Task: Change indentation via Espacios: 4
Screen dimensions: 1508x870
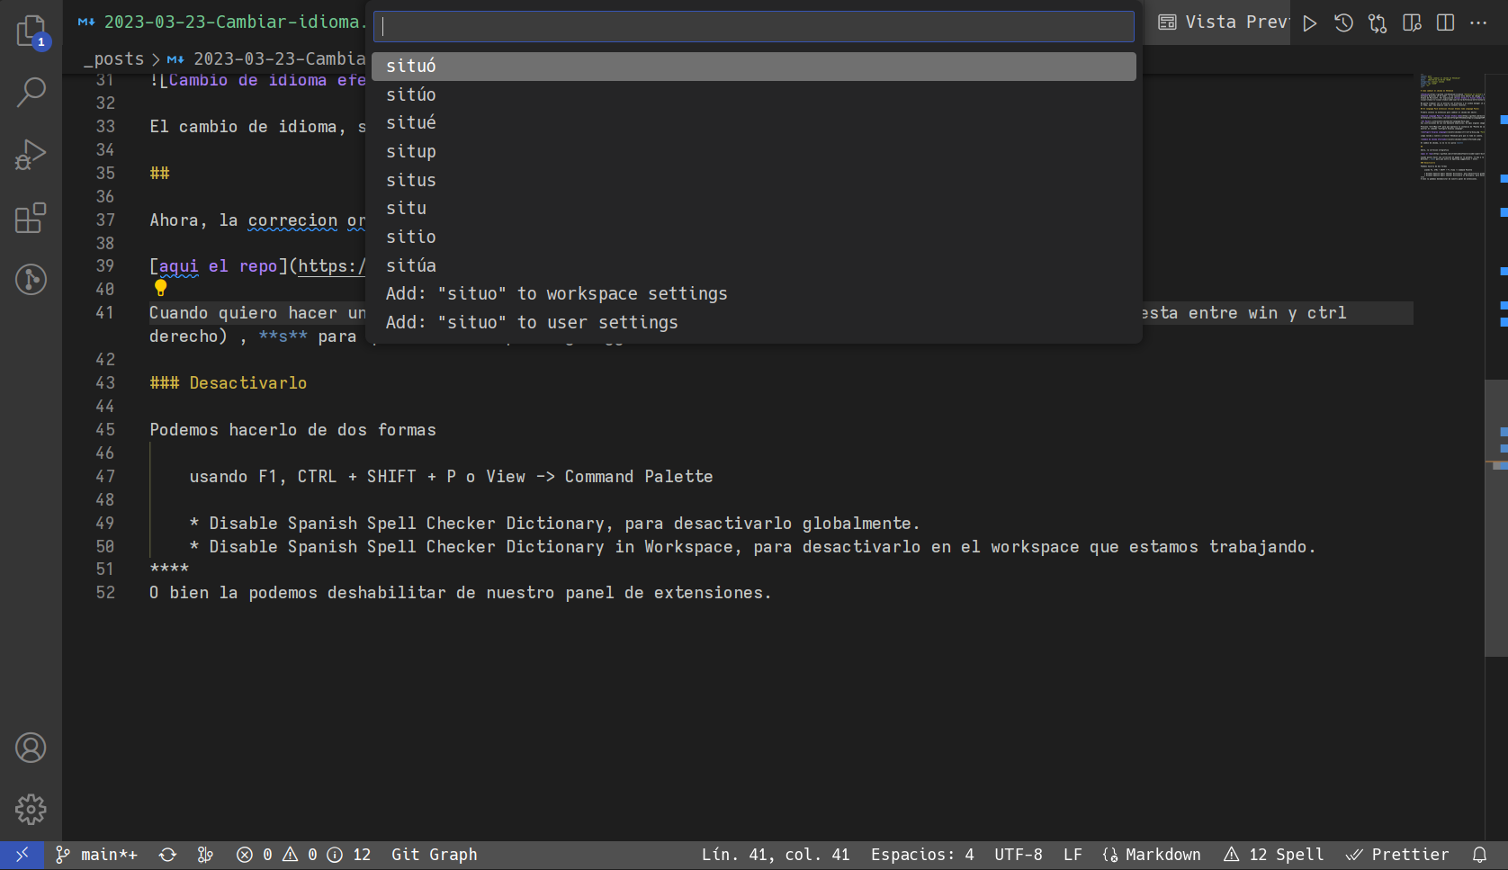Action: coord(922,855)
